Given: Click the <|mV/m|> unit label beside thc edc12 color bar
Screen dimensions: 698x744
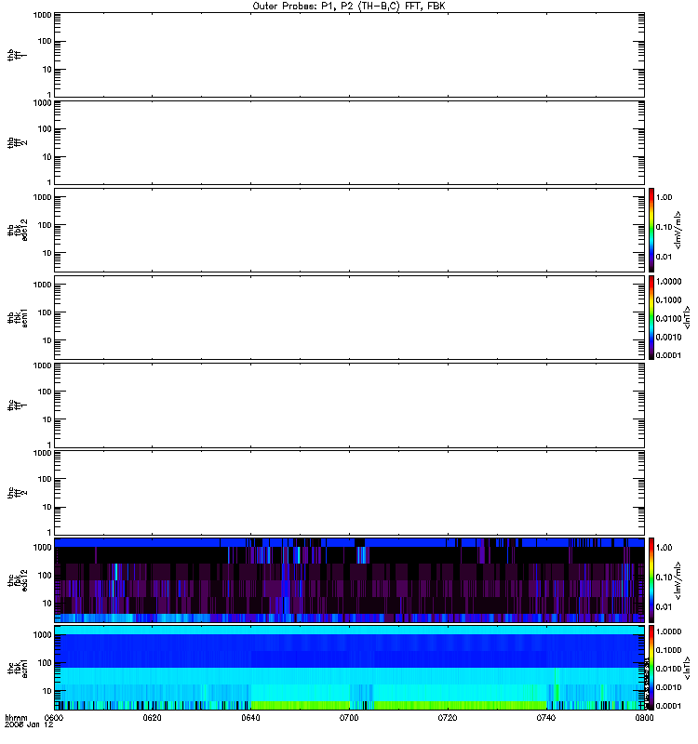Looking at the screenshot, I should click(678, 579).
